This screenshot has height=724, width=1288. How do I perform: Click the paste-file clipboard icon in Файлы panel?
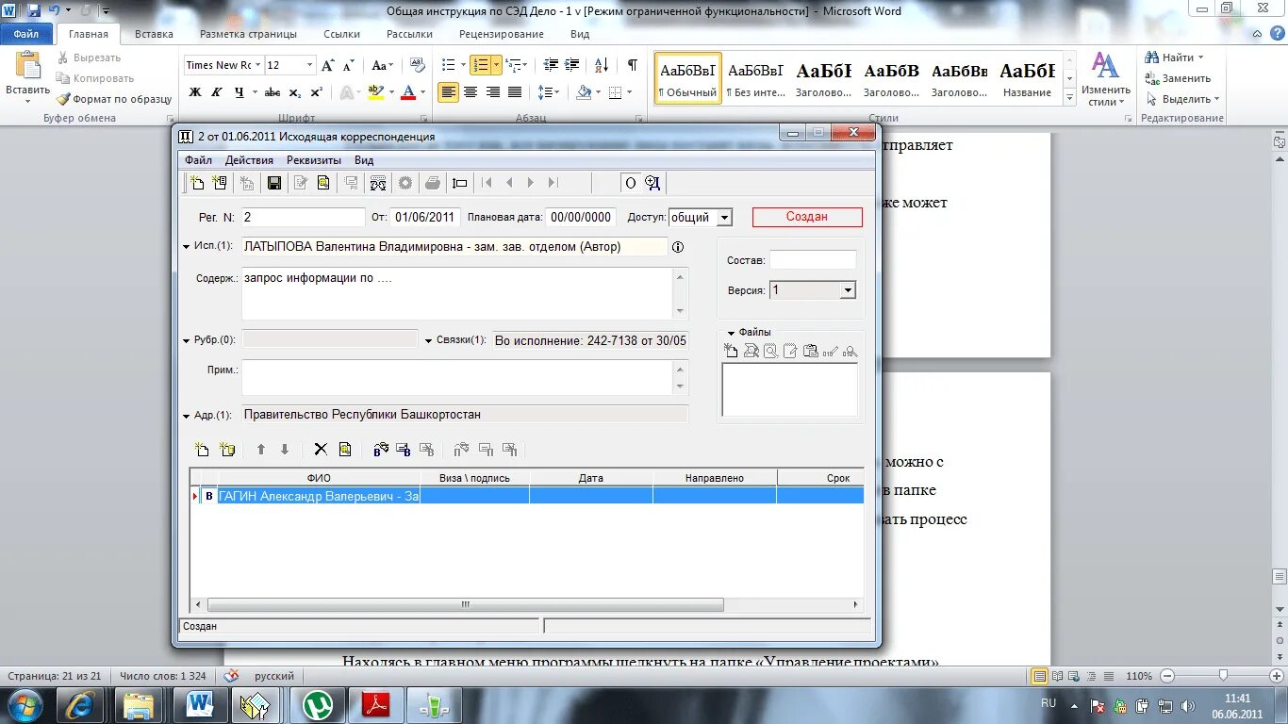pos(810,351)
